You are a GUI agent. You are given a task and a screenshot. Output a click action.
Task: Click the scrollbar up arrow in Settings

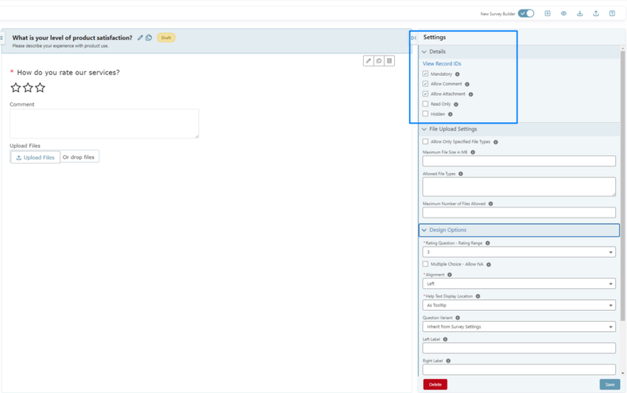(622, 48)
